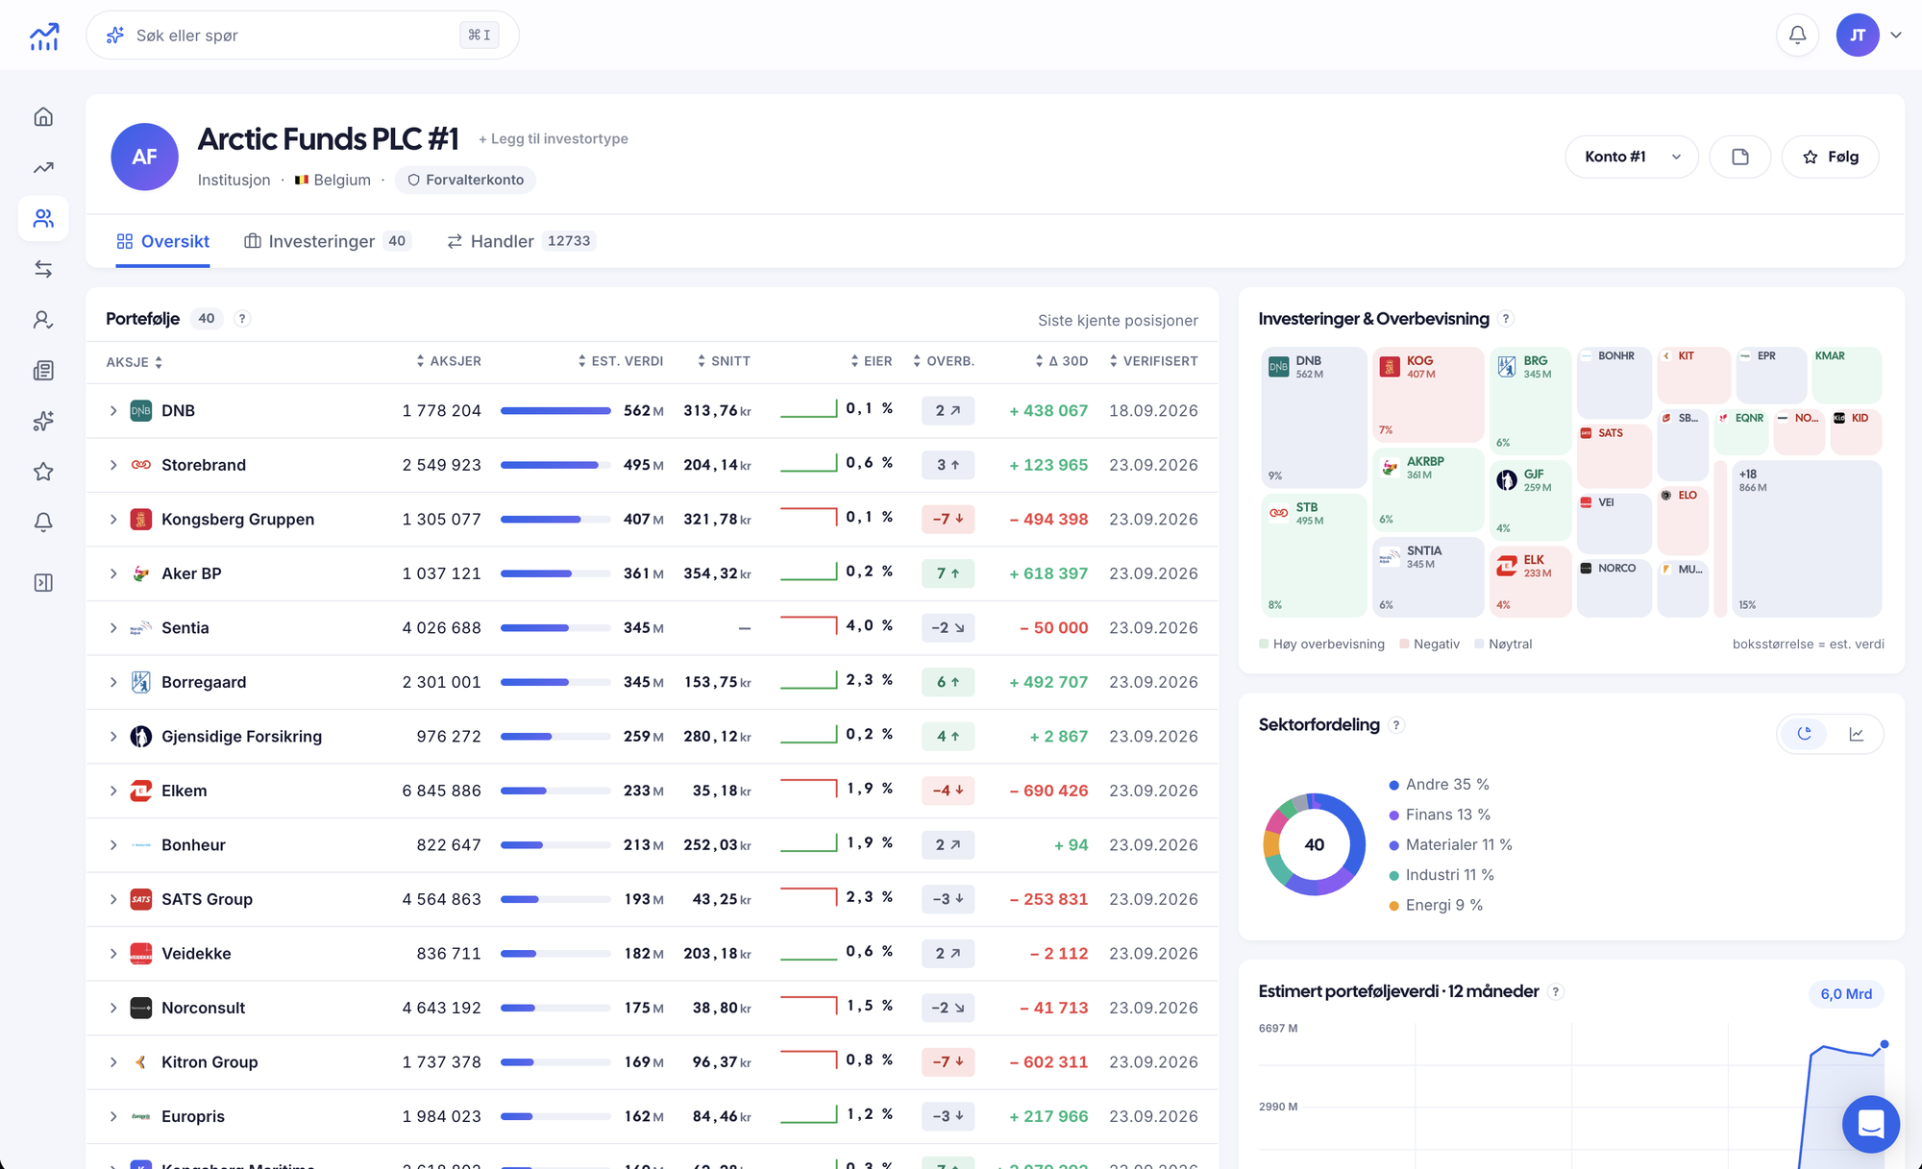Image resolution: width=1922 pixels, height=1169 pixels.
Task: Open the AI sparkles sidebar icon
Action: tap(43, 421)
